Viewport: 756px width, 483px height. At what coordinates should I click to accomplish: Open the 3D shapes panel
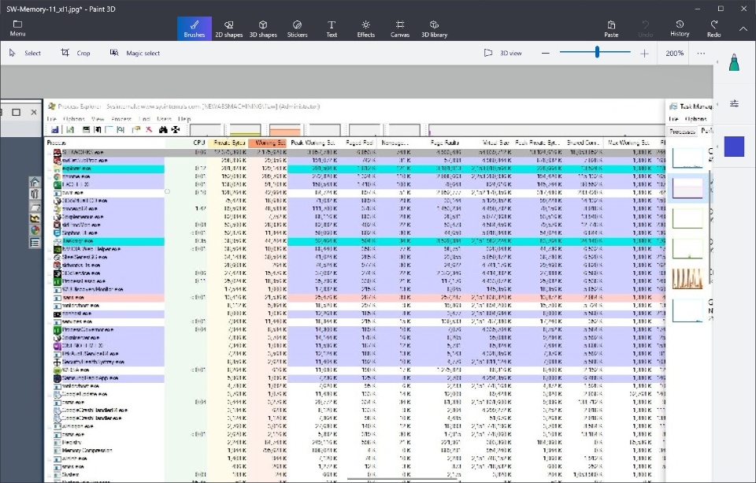(x=263, y=28)
